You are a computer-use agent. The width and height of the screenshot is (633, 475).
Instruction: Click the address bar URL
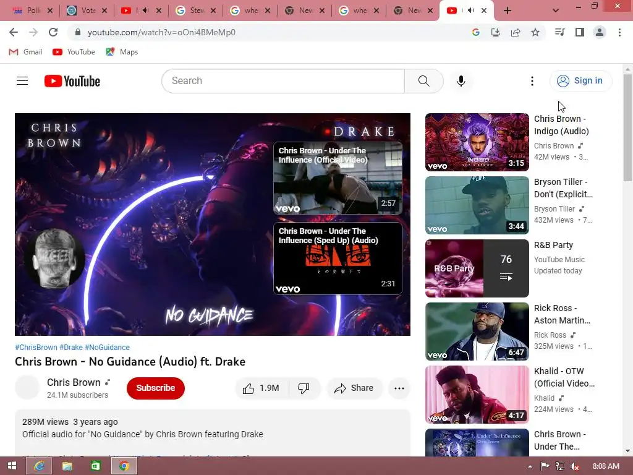pyautogui.click(x=161, y=32)
